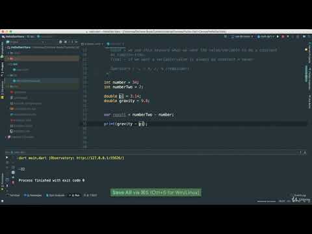Click '-32' output line in the console
The height and width of the screenshot is (234, 312).
(21, 169)
